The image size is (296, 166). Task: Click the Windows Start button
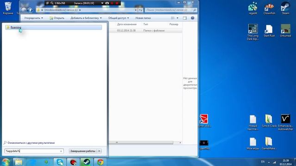click(x=6, y=162)
